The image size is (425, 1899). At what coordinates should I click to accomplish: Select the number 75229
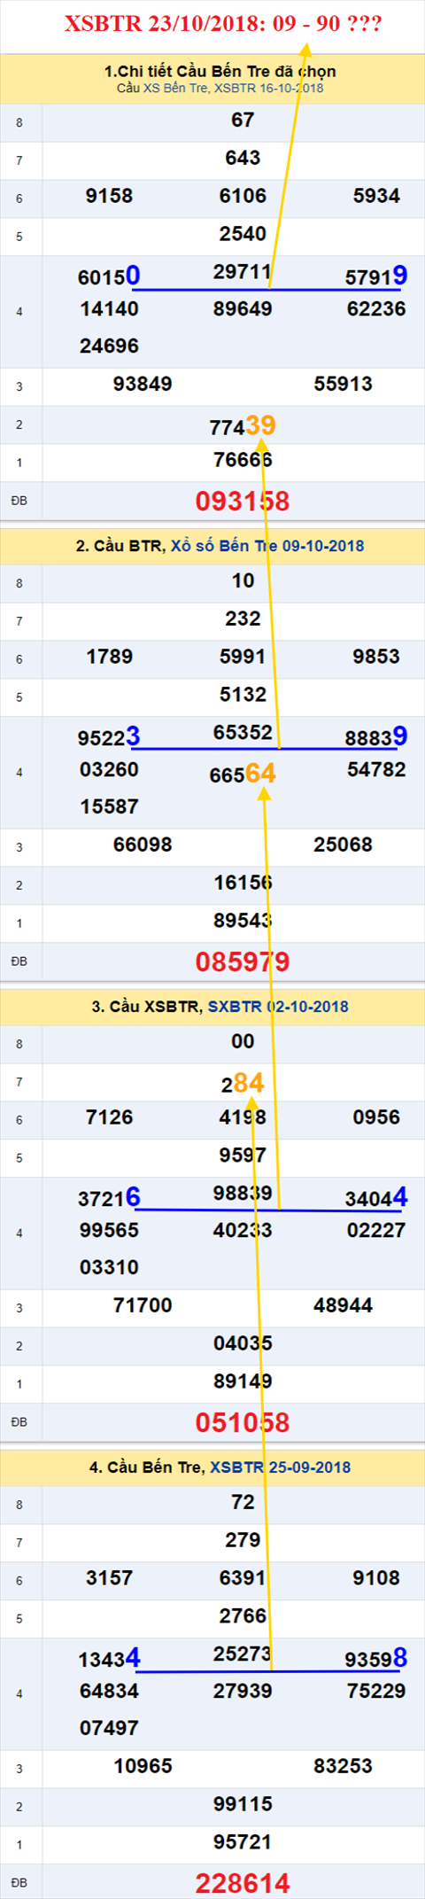[x=376, y=1691]
